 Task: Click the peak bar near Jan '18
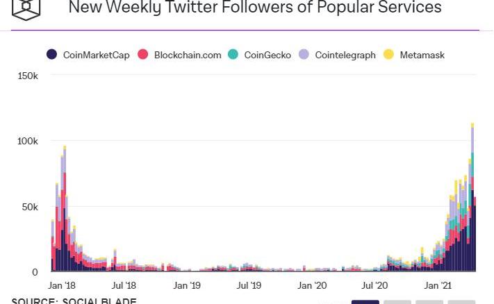tap(65, 208)
